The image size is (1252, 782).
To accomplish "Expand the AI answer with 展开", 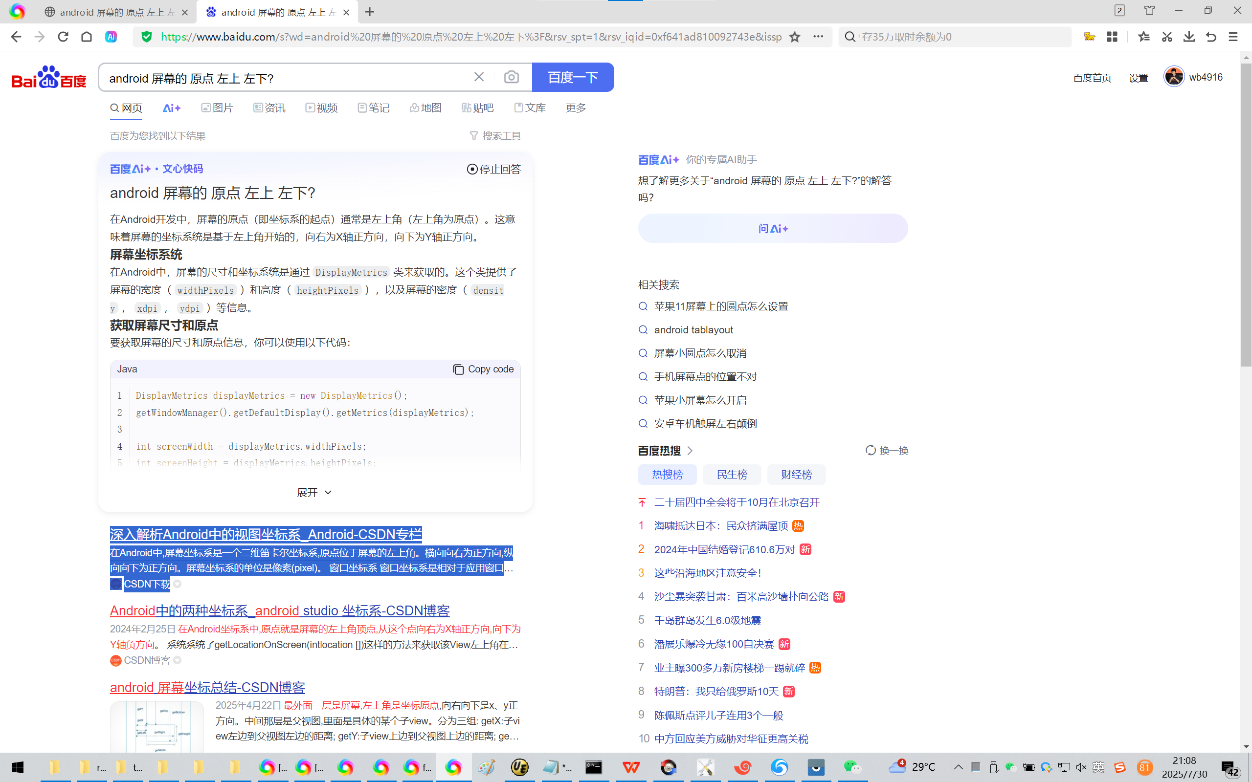I will click(314, 492).
